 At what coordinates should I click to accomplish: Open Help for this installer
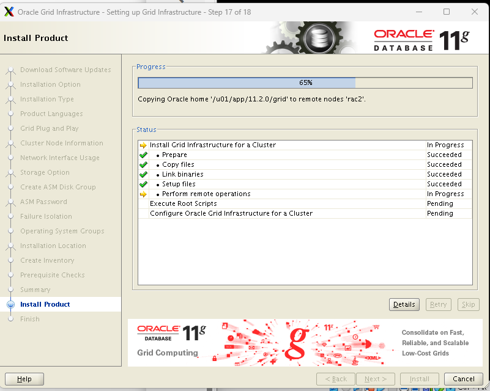(24, 379)
